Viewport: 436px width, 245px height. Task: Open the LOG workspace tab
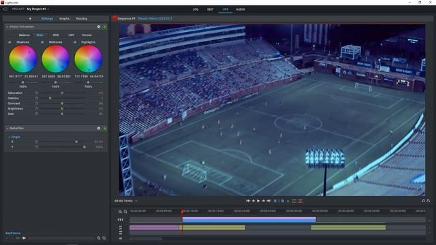coord(196,10)
